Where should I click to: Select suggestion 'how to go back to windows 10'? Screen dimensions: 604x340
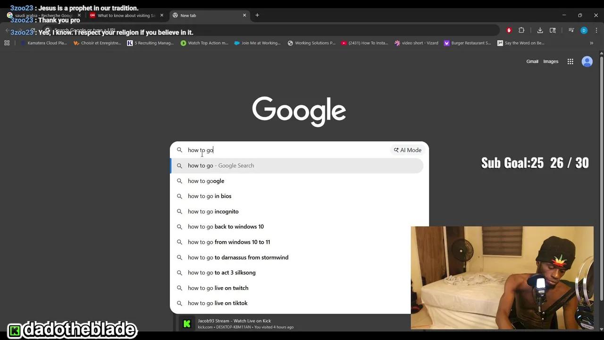coord(297,227)
